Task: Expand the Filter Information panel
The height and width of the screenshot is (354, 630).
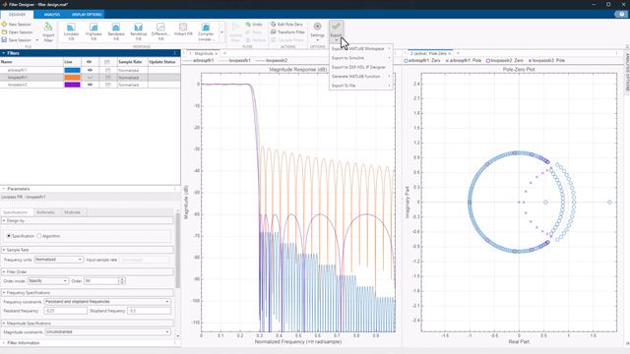Action: (4, 343)
